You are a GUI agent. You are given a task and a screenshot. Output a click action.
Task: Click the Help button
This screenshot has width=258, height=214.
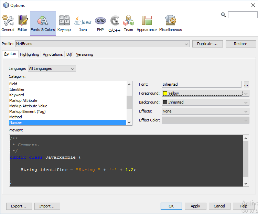tap(243, 206)
